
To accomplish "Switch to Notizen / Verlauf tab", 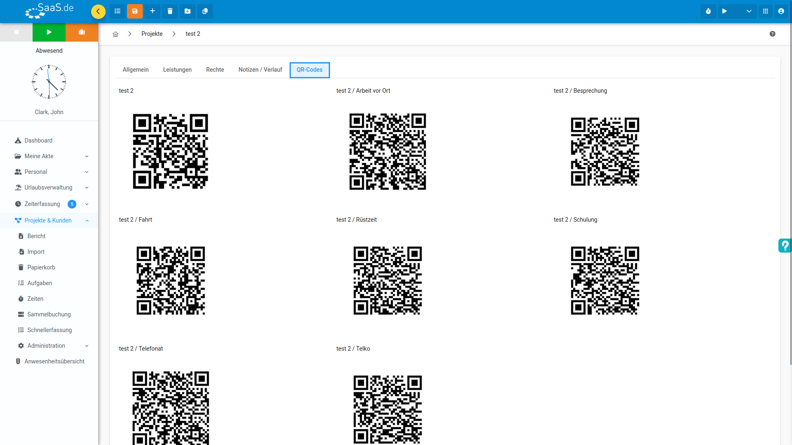I will pos(260,70).
